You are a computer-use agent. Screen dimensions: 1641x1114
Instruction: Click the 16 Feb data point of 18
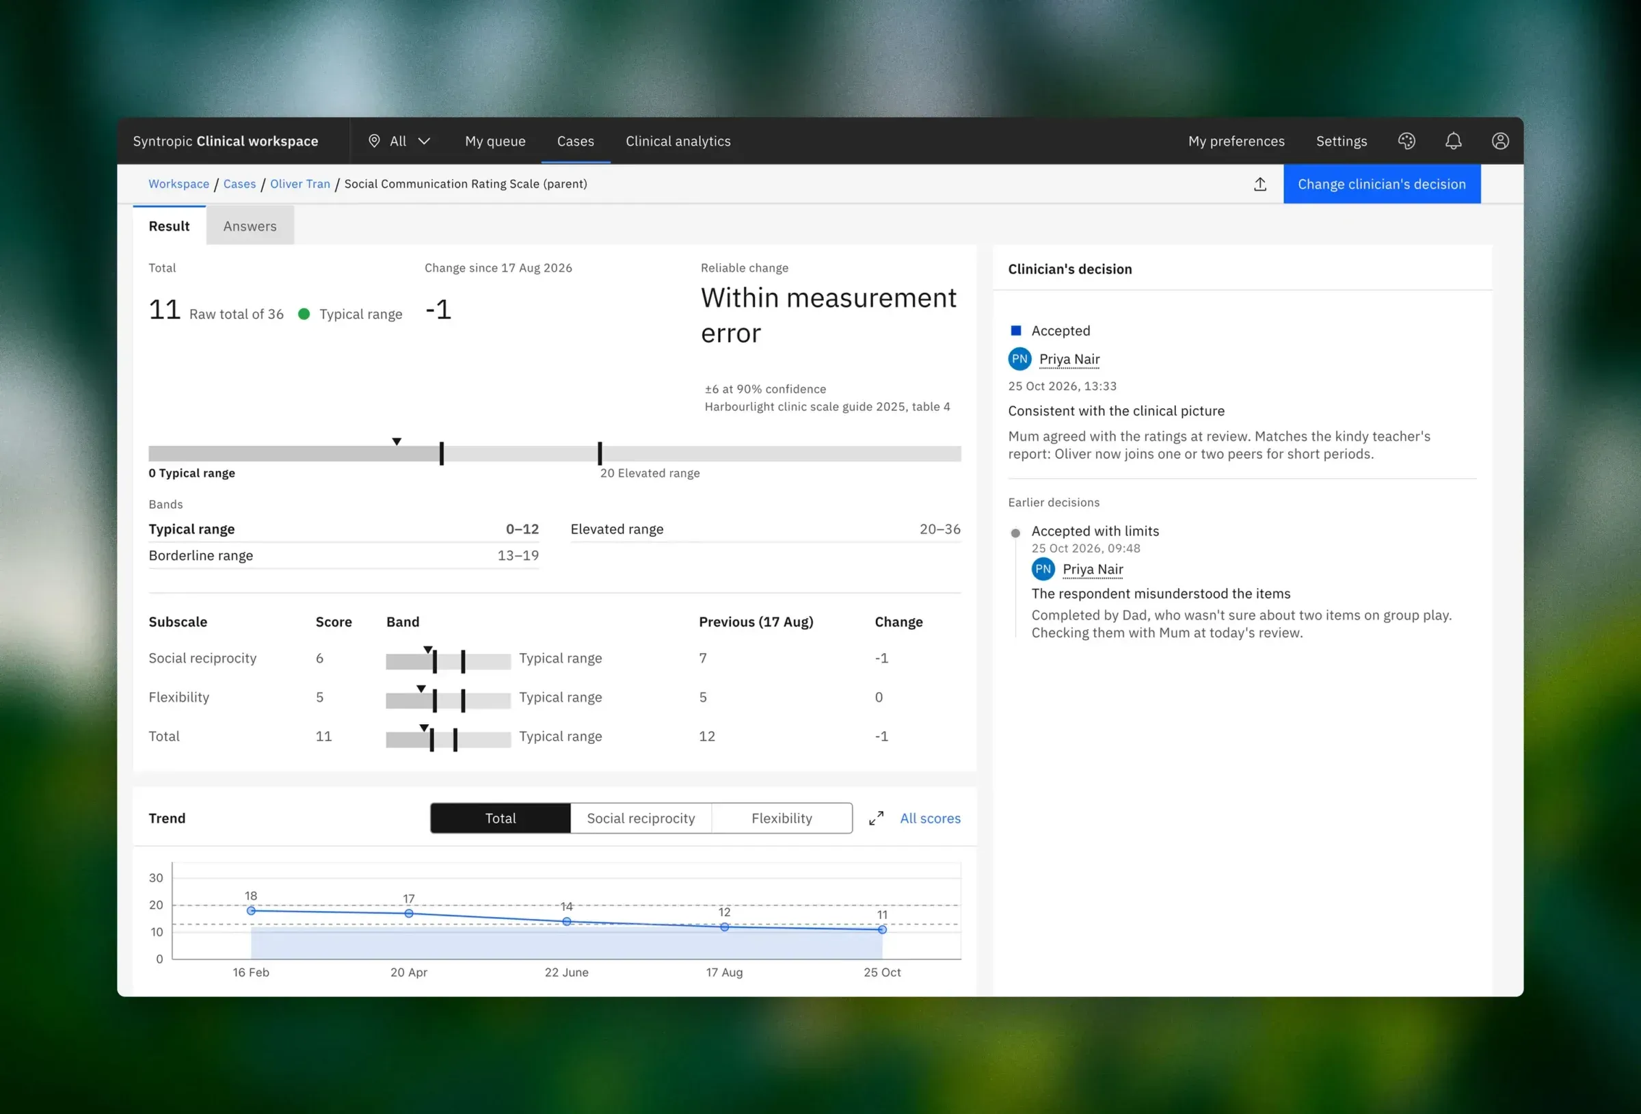[251, 911]
